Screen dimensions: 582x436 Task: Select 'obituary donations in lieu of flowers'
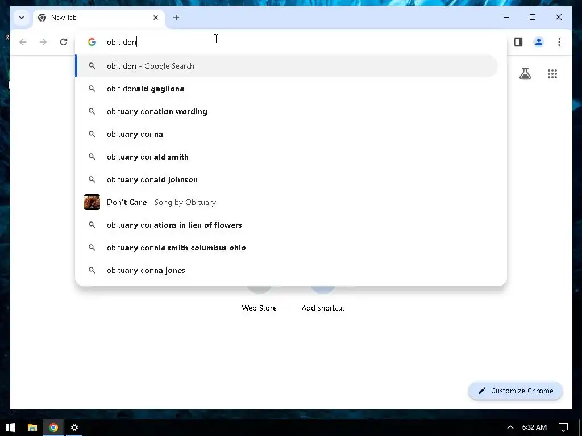[x=286, y=225]
